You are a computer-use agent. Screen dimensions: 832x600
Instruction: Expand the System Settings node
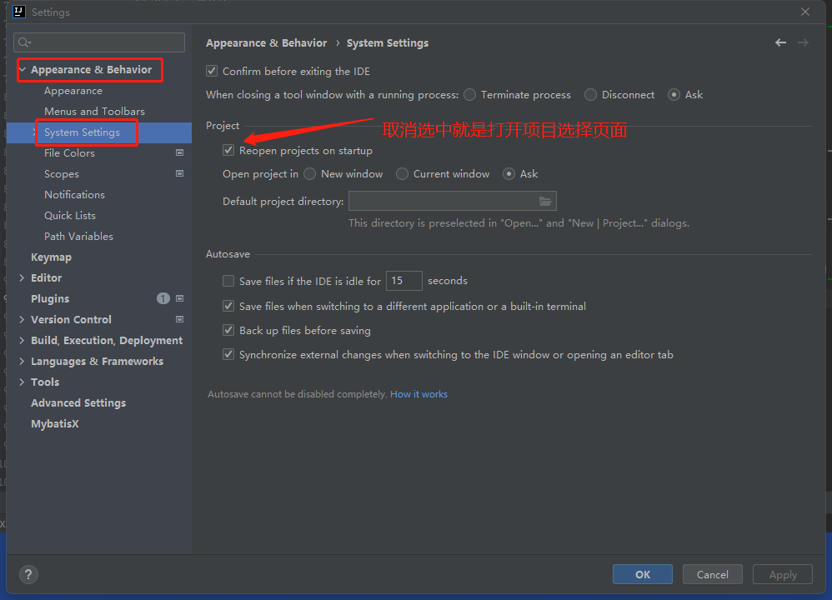coord(34,132)
